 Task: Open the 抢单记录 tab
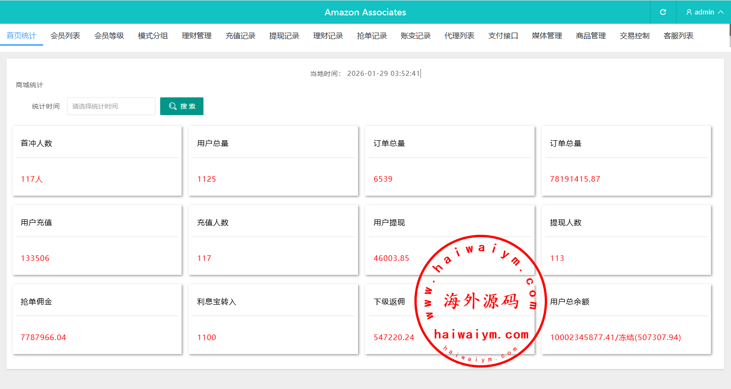372,36
